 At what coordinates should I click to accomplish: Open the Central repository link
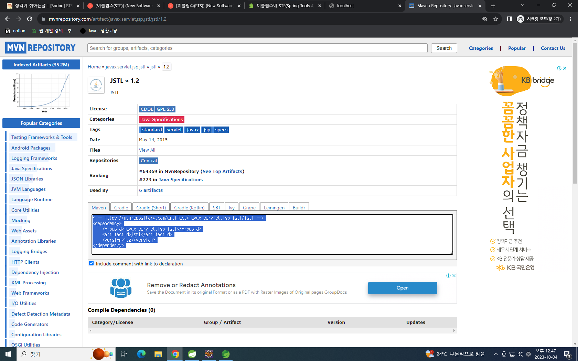pyautogui.click(x=149, y=161)
